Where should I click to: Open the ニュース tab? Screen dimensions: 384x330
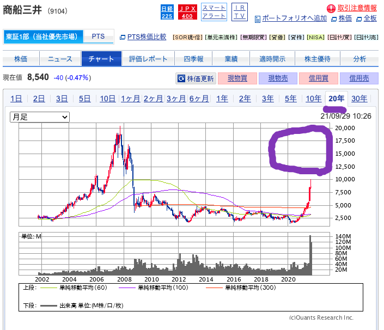tap(60, 59)
